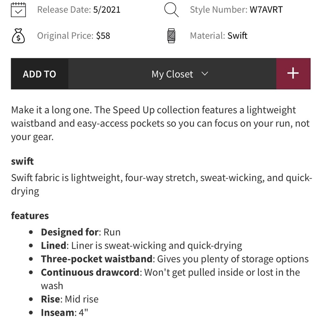Screen dimensions: 328x328
Task: Expand the chevron next to My Closet
Action: (x=205, y=73)
